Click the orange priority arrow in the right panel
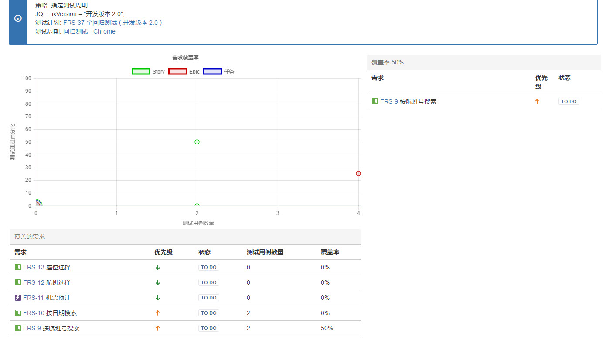This screenshot has height=339, width=606. click(x=537, y=101)
